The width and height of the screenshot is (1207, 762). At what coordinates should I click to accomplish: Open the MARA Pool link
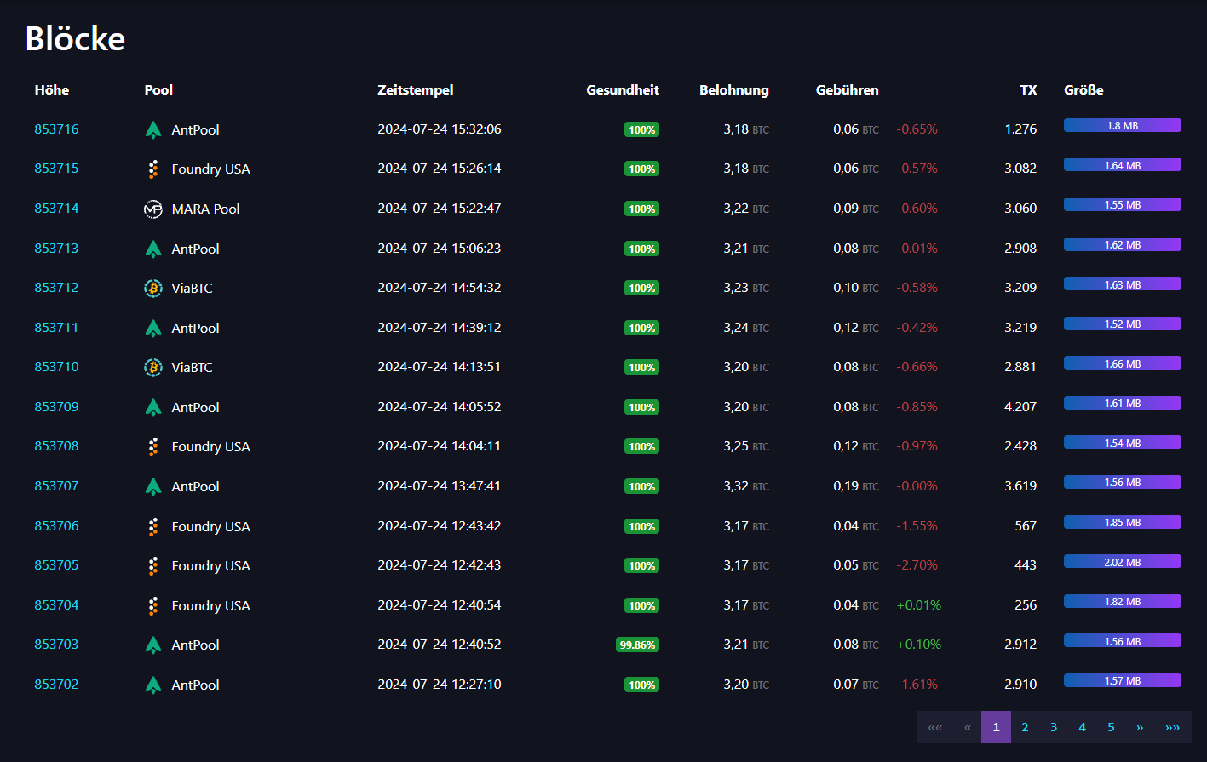point(205,209)
